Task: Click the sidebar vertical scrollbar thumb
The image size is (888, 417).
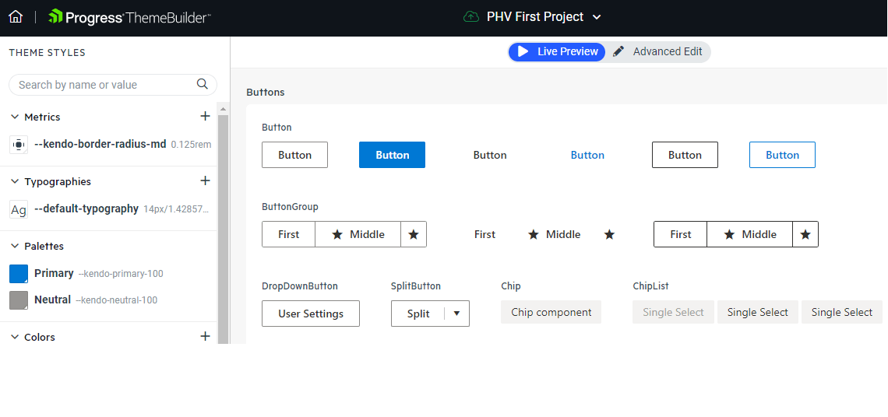Action: 223,229
